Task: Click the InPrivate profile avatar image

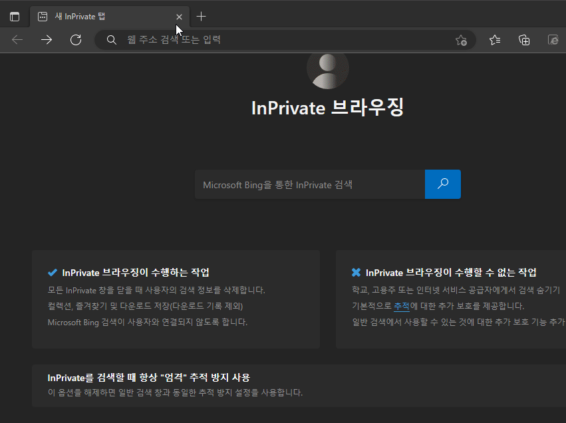Action: (328, 70)
